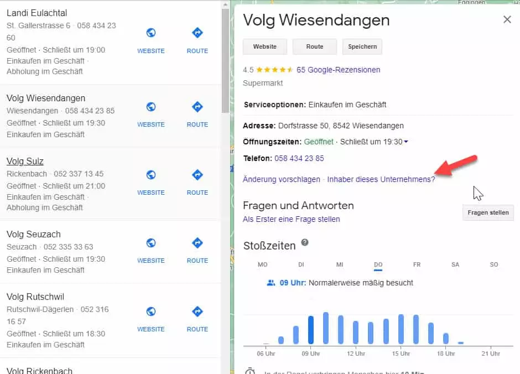Call the phone number 058 434 23 85 link
Viewport: 520px width, 374px height.
point(299,158)
